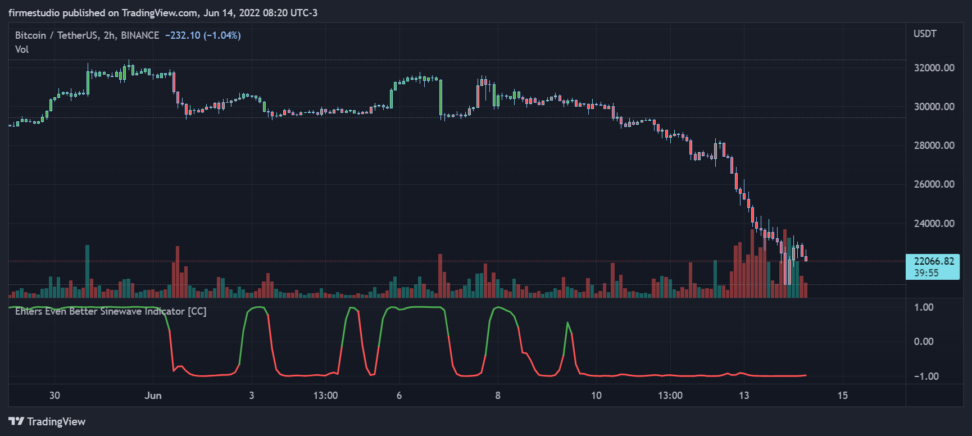Open the TradingView wordmark link
The height and width of the screenshot is (436, 972).
(56, 421)
